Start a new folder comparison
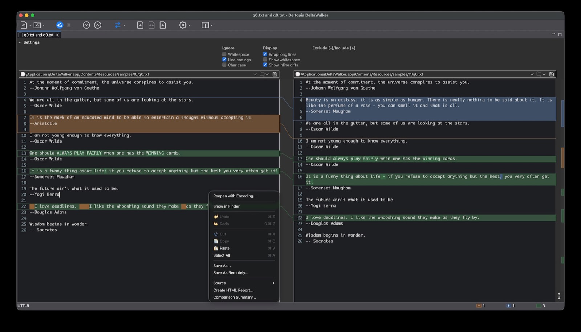The height and width of the screenshot is (332, 581). (x=37, y=25)
